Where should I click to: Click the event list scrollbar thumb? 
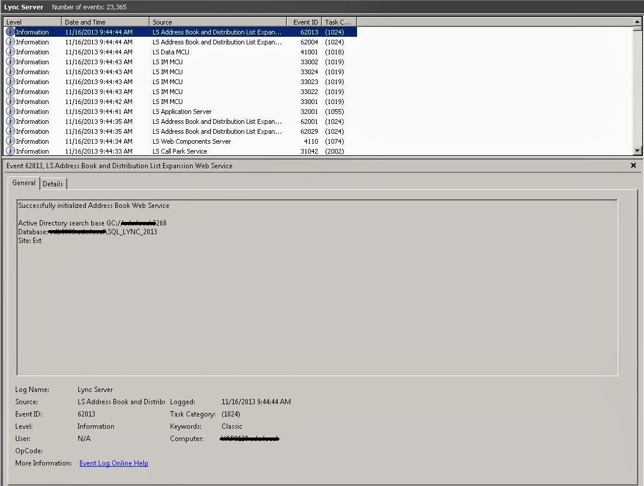click(x=637, y=28)
